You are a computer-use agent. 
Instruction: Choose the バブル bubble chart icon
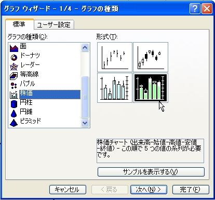pos(14,85)
